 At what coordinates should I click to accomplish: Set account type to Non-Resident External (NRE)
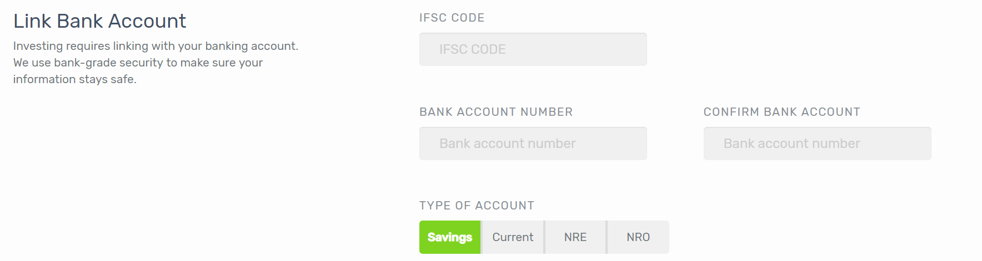[x=575, y=237]
